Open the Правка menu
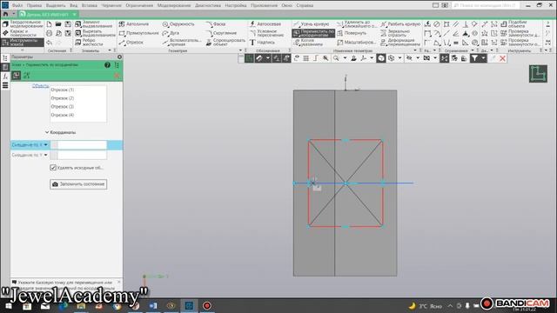Viewport: 557px width, 313px height. tap(34, 5)
